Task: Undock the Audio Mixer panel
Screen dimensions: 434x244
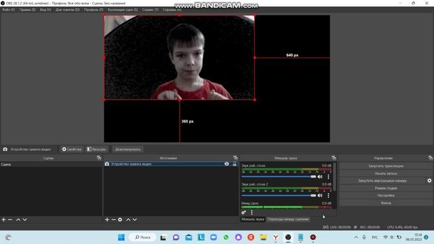Action: (x=334, y=158)
